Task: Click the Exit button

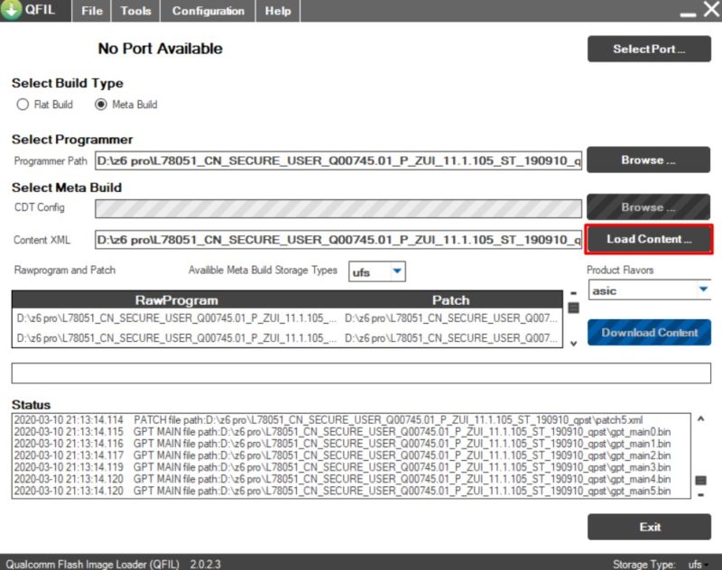Action: click(649, 527)
